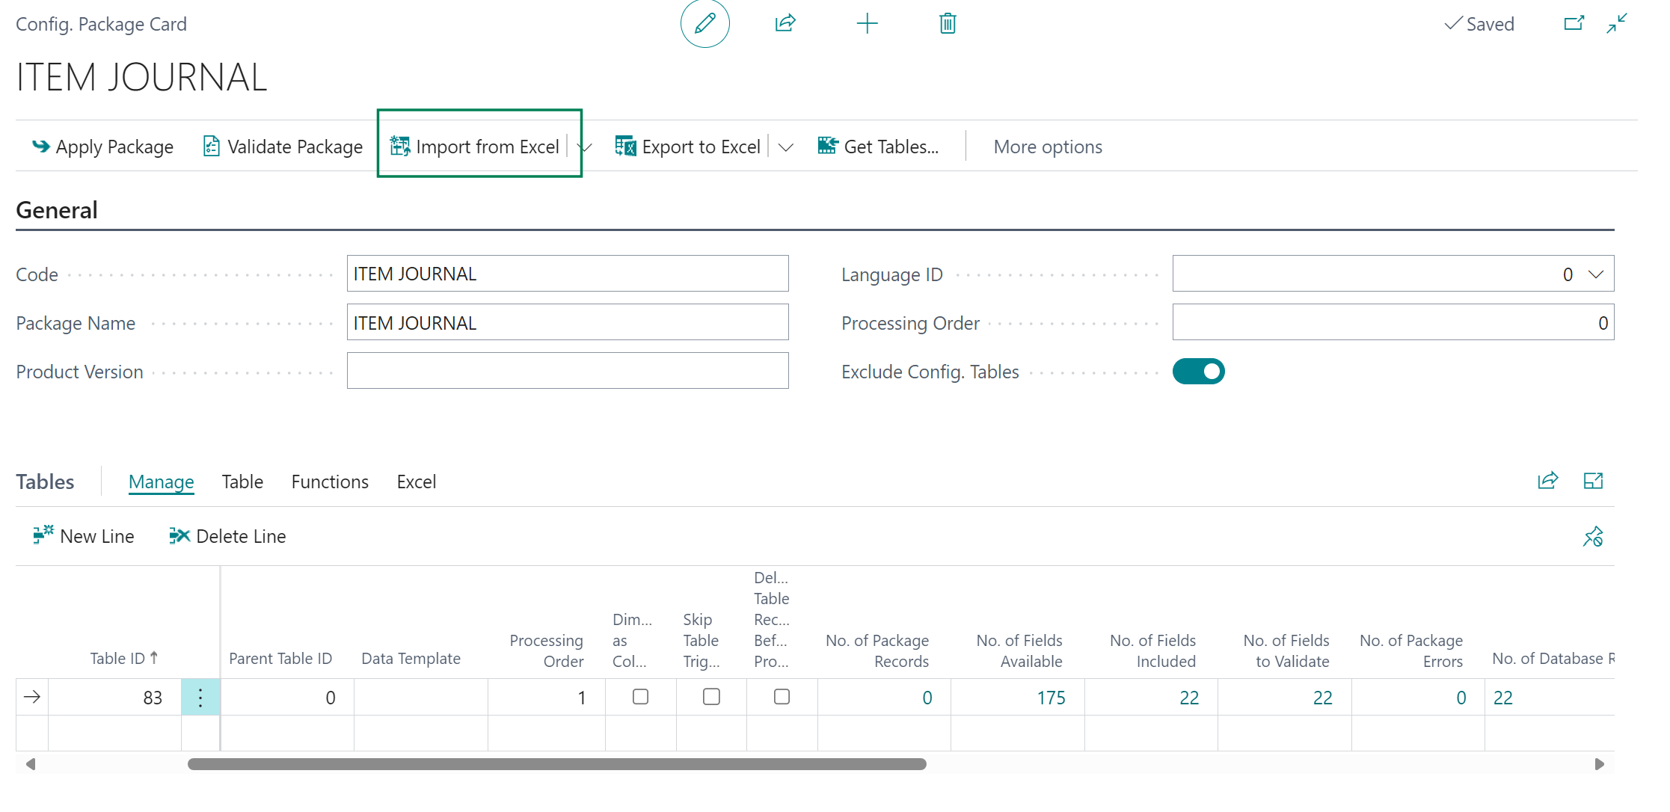This screenshot has height=812, width=1670.
Task: Click Import from Excel button
Action: [475, 147]
